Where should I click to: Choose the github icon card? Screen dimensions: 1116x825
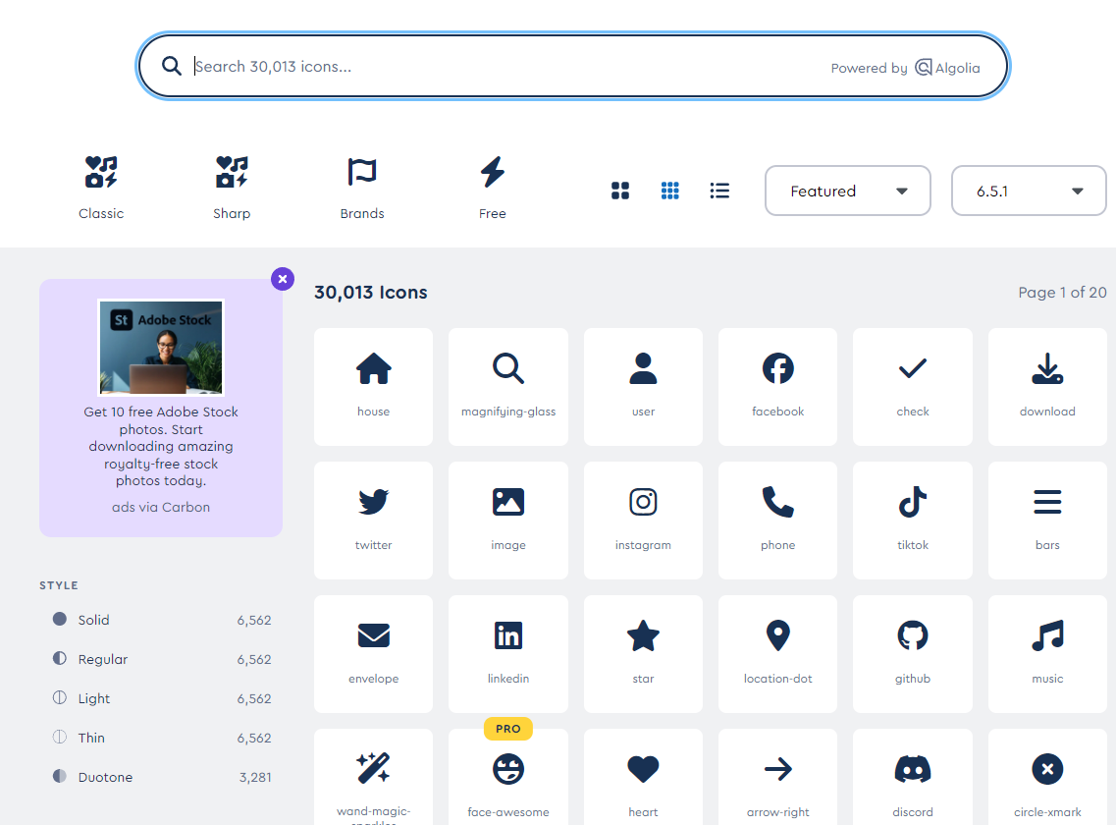[x=913, y=654]
